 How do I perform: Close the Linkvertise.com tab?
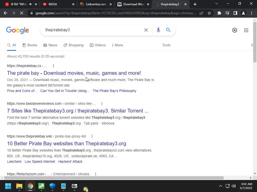point(111,4)
